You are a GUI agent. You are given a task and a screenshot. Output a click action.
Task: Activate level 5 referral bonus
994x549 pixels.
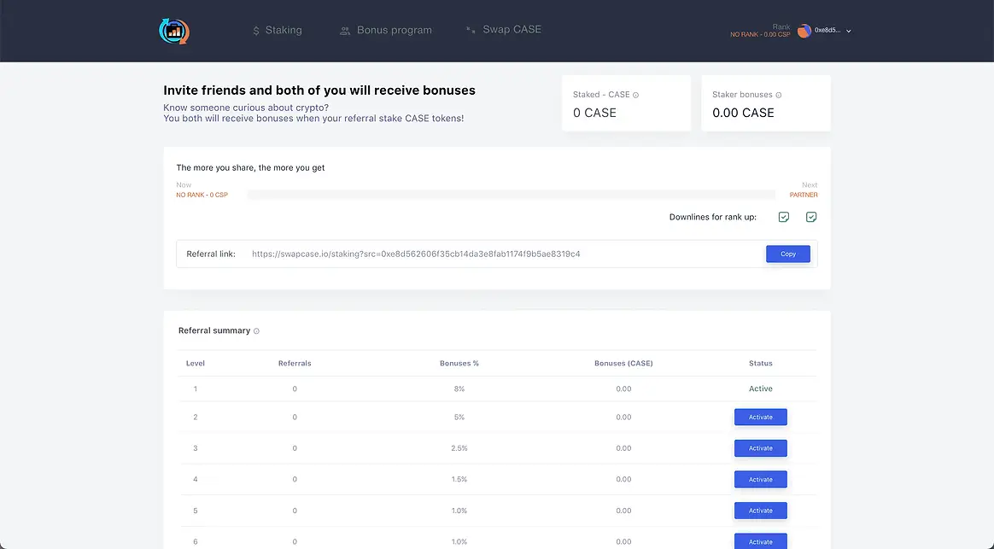click(x=760, y=511)
